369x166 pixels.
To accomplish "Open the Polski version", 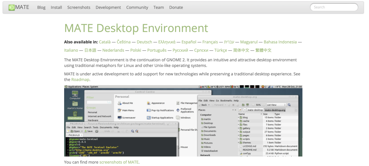I will pos(136,50).
